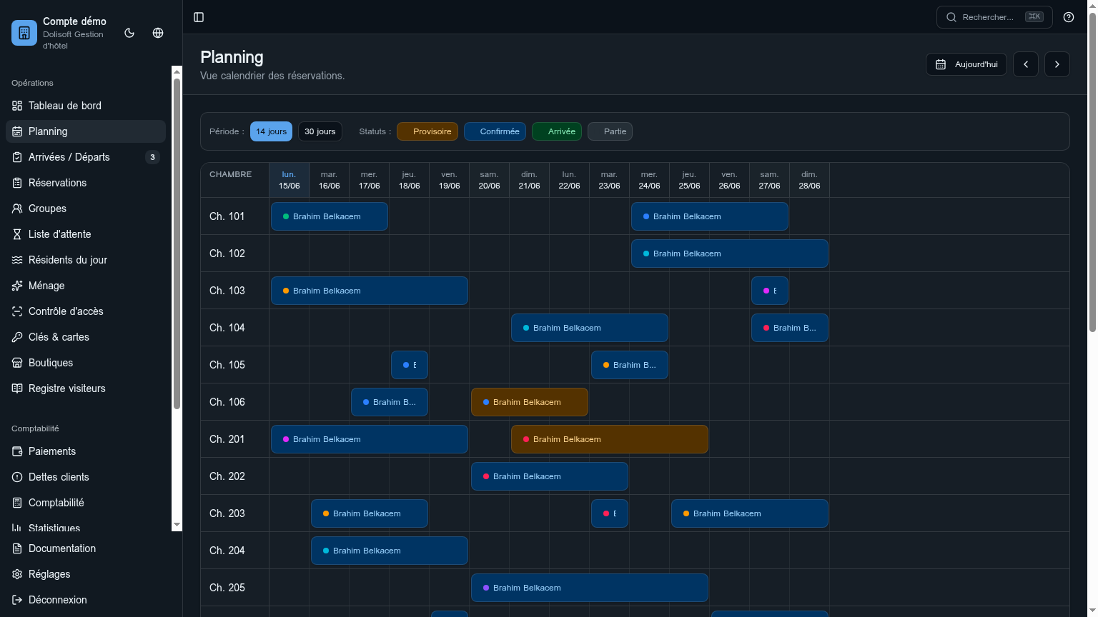The height and width of the screenshot is (617, 1098).
Task: Collapse the sidebar panel icon
Action: 199,17
